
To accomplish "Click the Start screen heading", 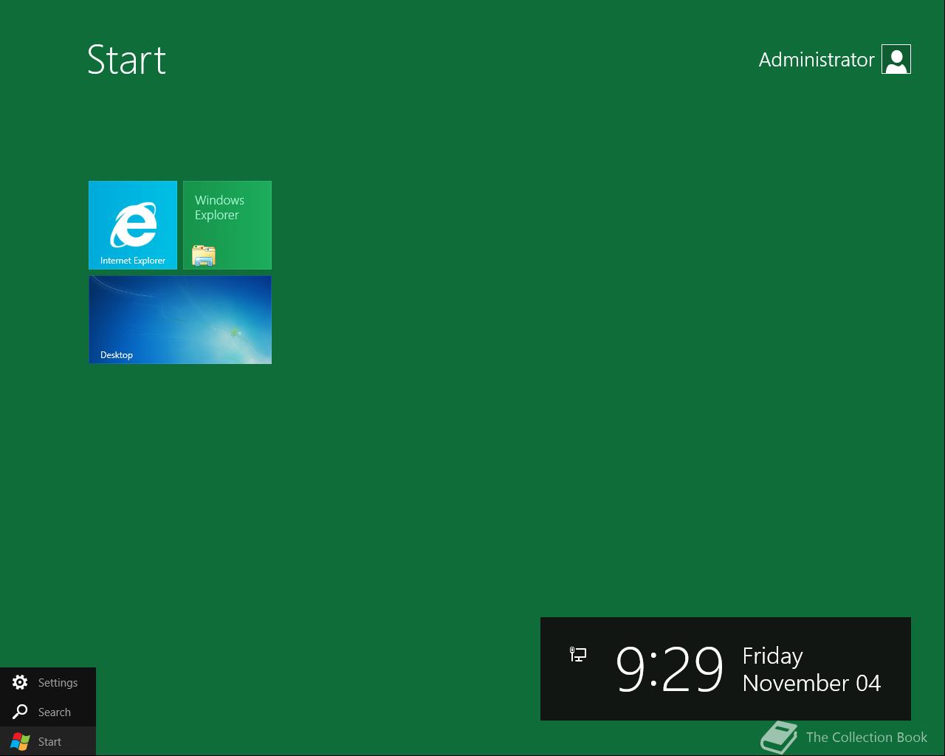I will tap(127, 60).
